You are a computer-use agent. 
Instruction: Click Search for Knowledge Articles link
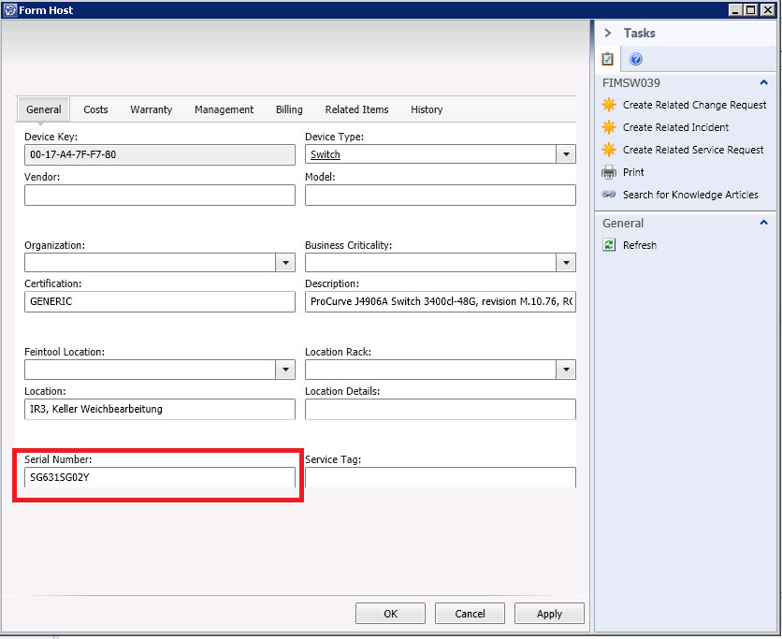click(690, 195)
